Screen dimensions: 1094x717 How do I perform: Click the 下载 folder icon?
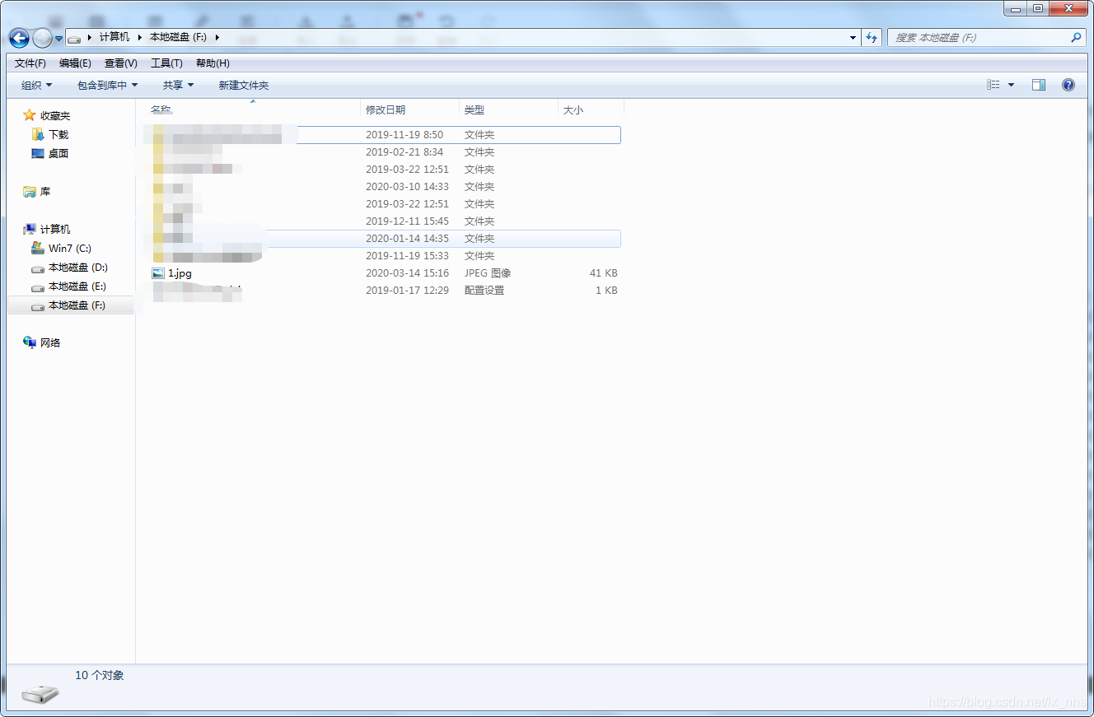(38, 134)
